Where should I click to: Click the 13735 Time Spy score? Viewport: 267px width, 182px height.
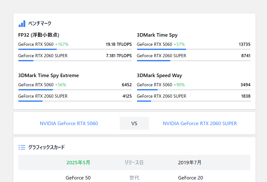click(x=245, y=44)
